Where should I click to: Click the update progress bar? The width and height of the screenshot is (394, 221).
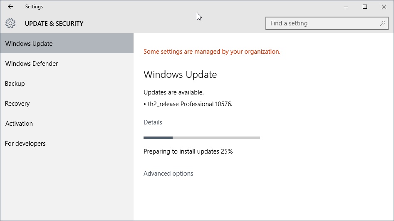(x=202, y=138)
